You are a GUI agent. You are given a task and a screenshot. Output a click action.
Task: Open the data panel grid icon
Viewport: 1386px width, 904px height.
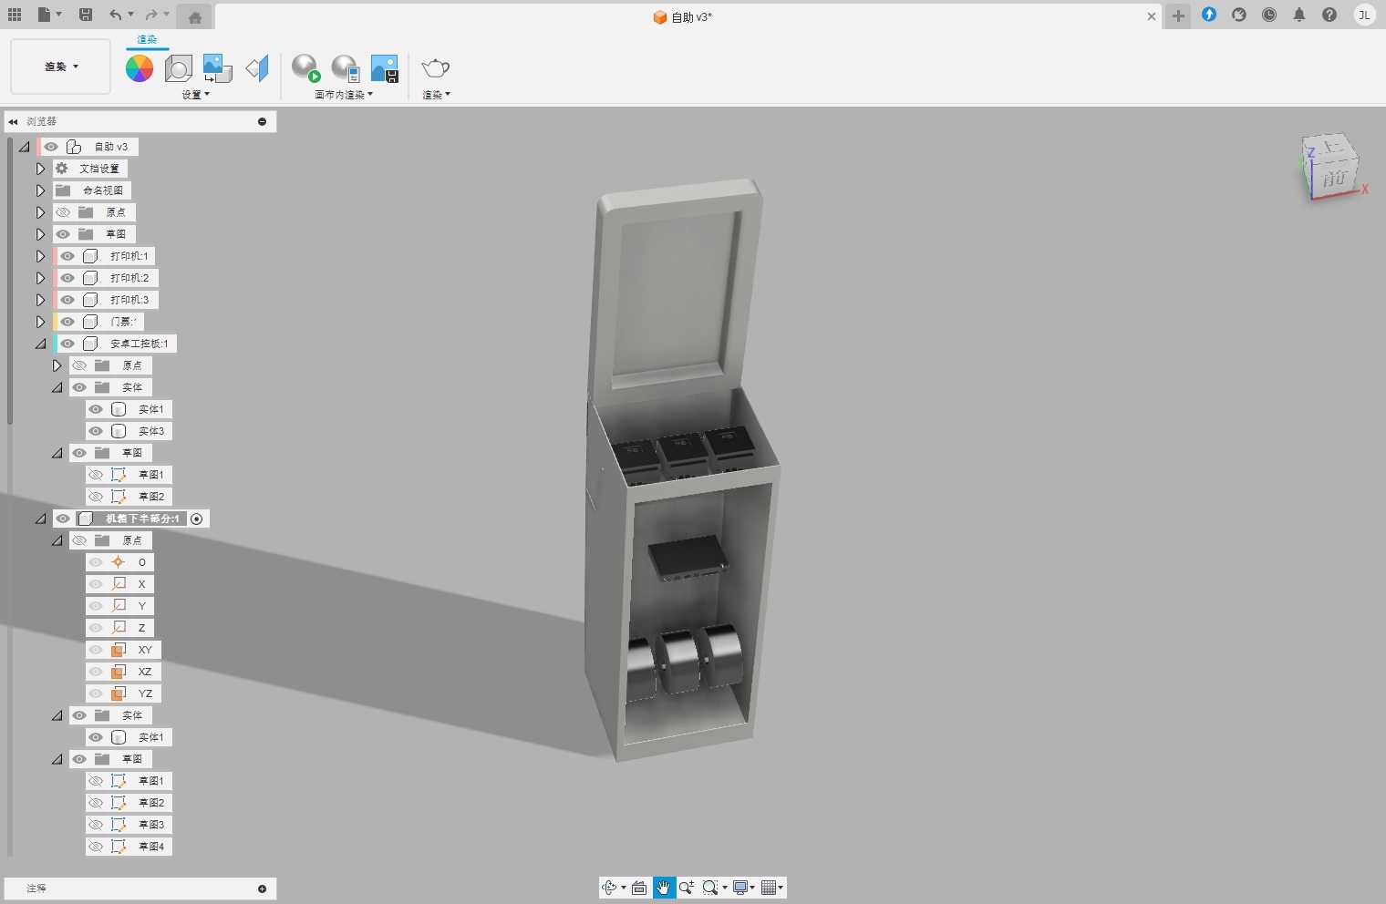(15, 15)
